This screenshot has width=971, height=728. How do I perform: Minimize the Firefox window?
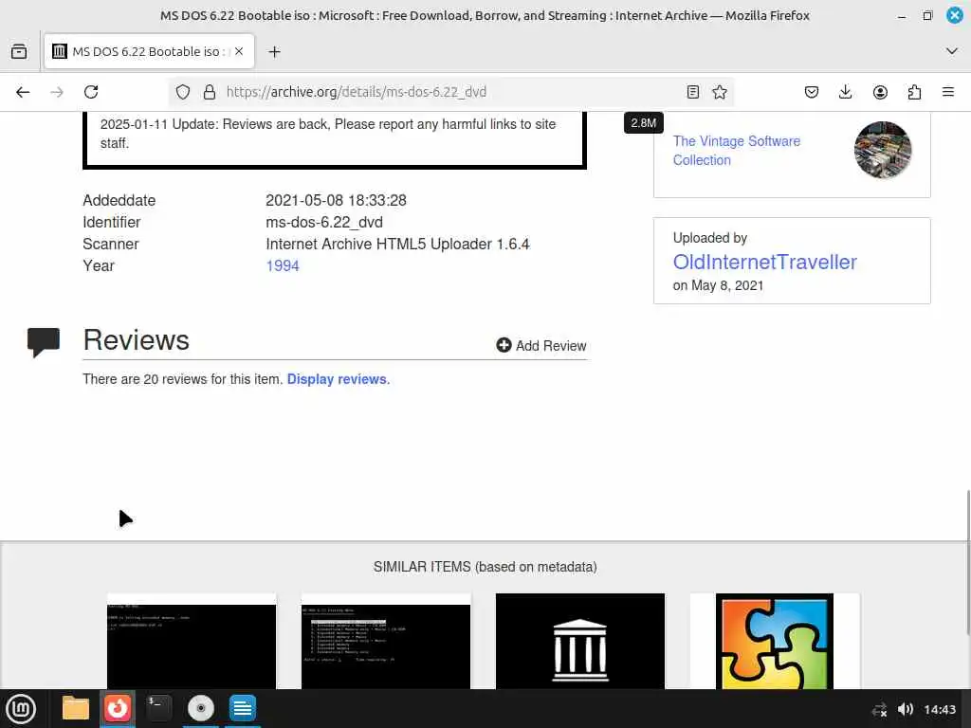902,15
